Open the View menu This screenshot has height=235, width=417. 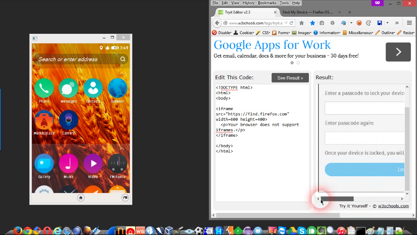tap(235, 3)
